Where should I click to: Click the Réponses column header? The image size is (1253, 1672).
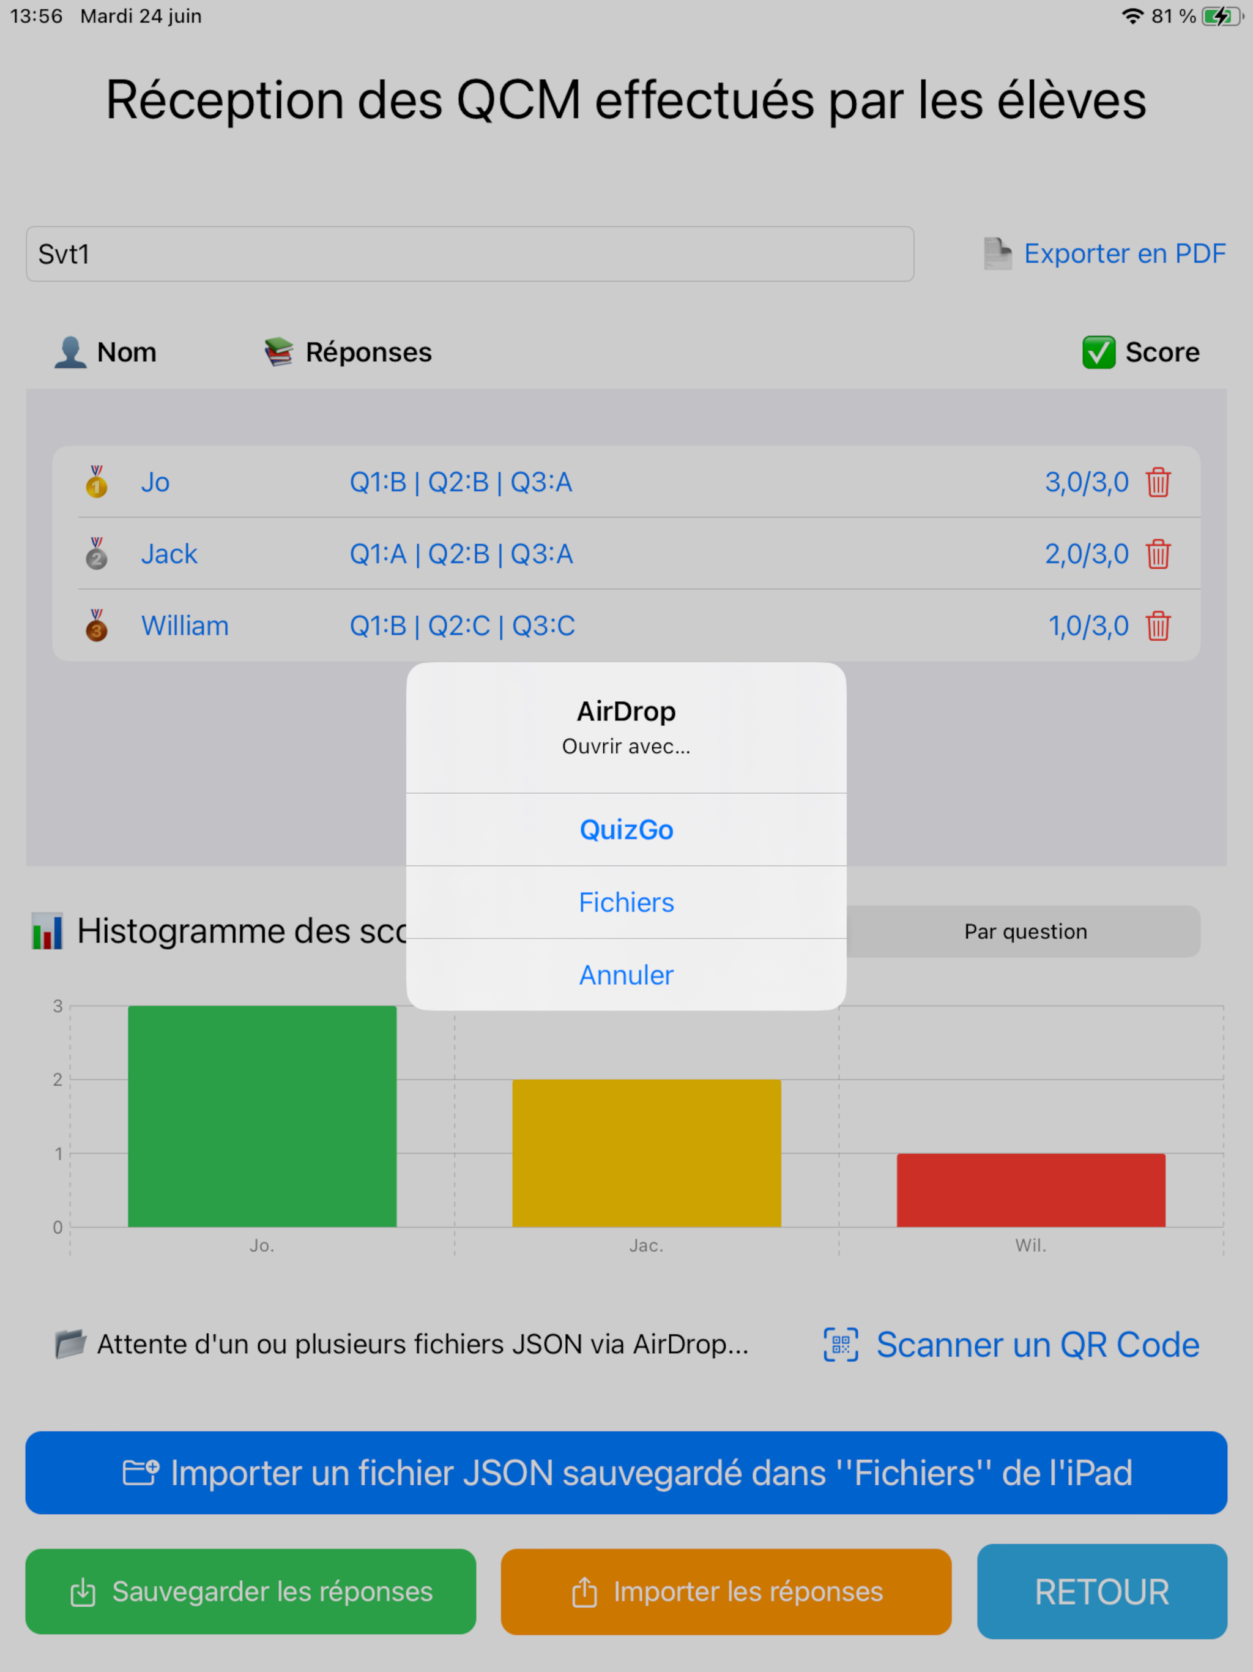coord(369,353)
